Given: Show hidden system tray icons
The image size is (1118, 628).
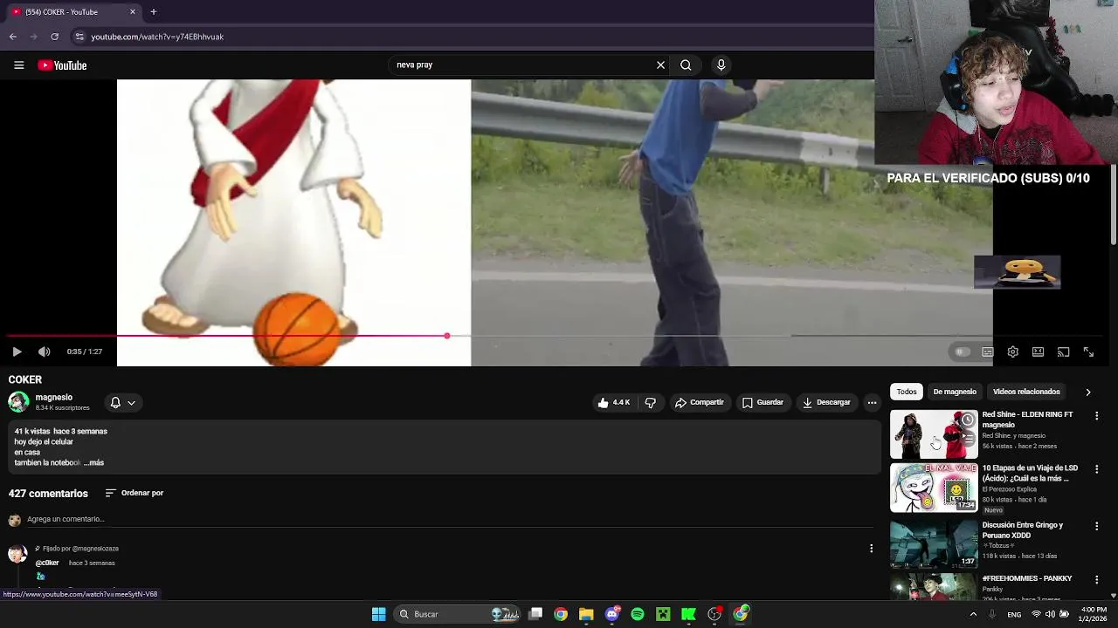Looking at the screenshot, I should tap(973, 614).
